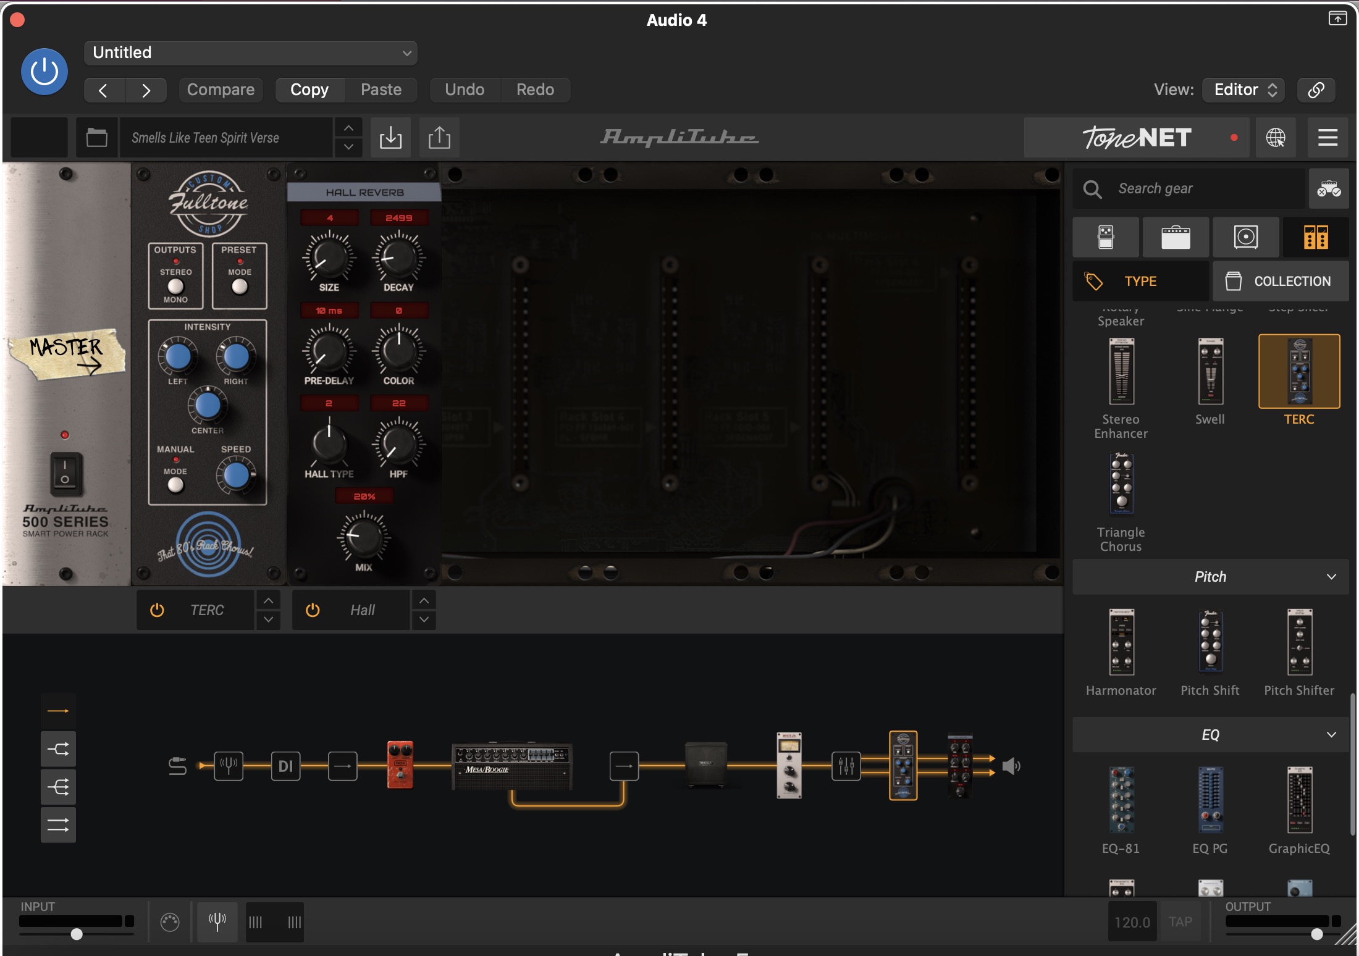Screen dimensions: 1359x956
Task: Move TERC slot up arrow
Action: click(x=268, y=600)
